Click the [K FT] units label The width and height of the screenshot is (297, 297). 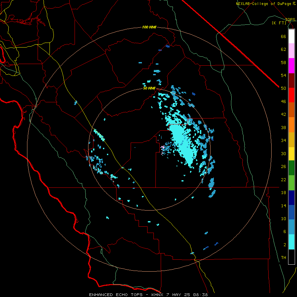coord(279,23)
